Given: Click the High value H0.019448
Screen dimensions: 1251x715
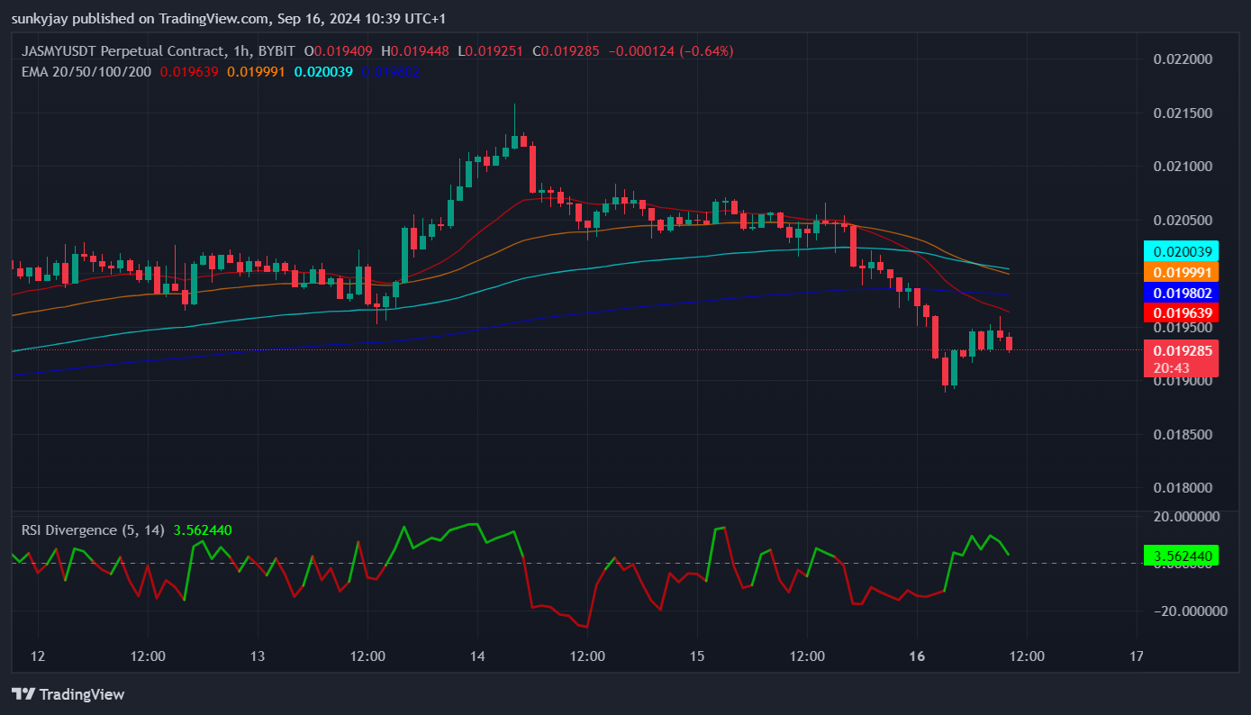Looking at the screenshot, I should click(415, 50).
